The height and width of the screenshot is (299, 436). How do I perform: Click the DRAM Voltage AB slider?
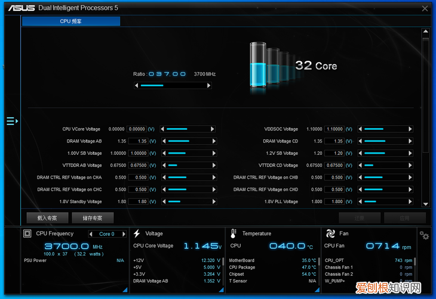[188, 141]
